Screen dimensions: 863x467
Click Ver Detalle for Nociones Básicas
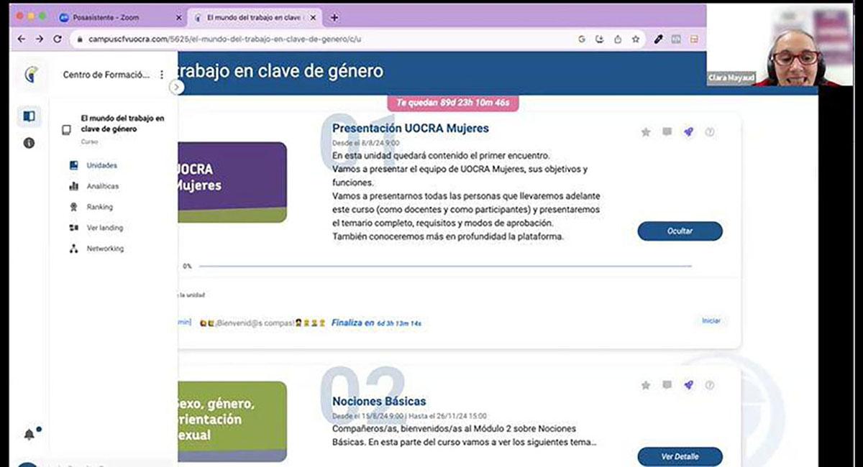680,456
